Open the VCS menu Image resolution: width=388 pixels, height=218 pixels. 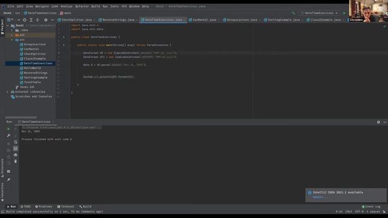(x=124, y=7)
